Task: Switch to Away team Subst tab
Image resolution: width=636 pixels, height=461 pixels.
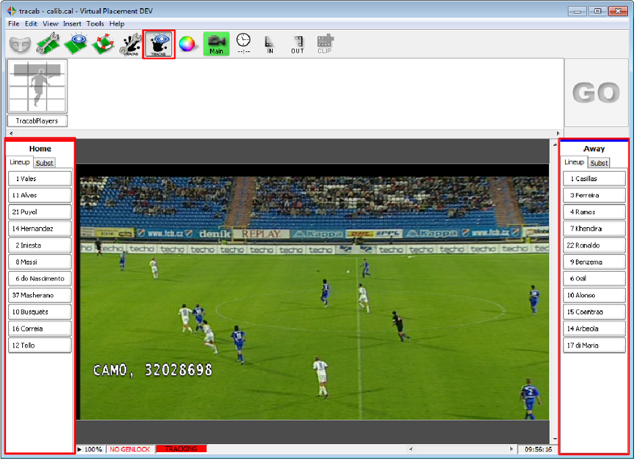Action: click(x=599, y=163)
